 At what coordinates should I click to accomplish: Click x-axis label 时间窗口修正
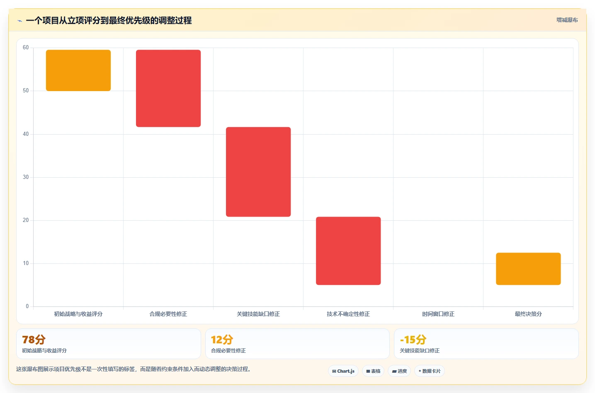coord(438,314)
